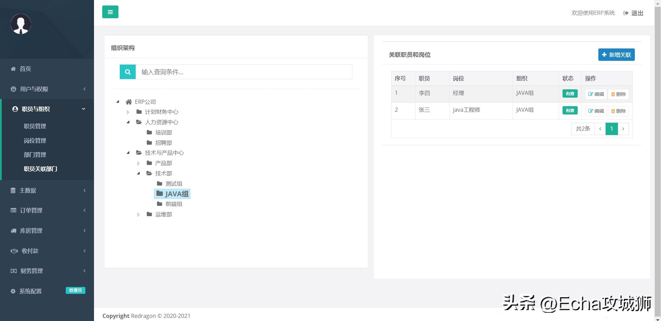Click the 退出 logout link
The height and width of the screenshot is (321, 661).
tap(637, 13)
